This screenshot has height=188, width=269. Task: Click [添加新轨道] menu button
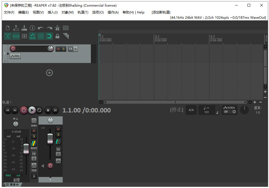pyautogui.click(x=161, y=12)
